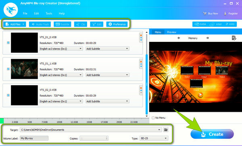The width and height of the screenshot is (242, 146).
Task: Open the Edit menu in the menu bar
Action: click(x=36, y=13)
